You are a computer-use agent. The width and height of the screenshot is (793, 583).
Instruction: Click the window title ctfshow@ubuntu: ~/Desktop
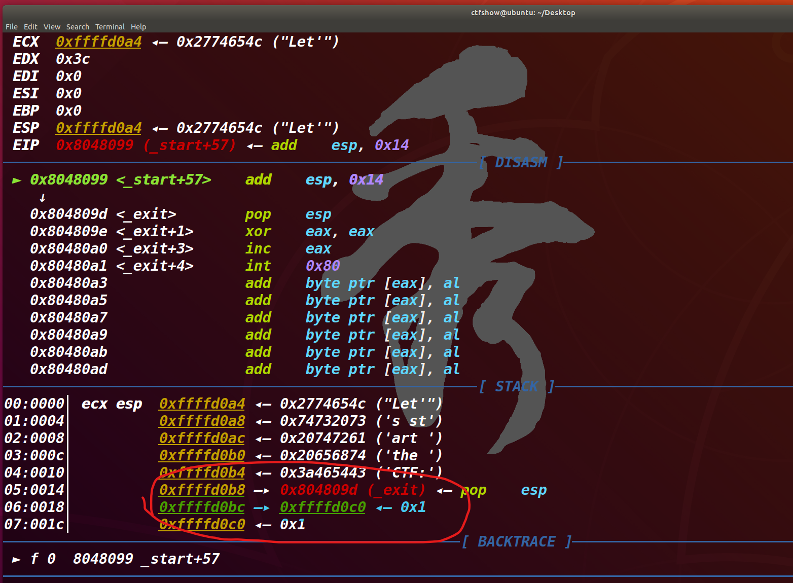click(x=523, y=13)
